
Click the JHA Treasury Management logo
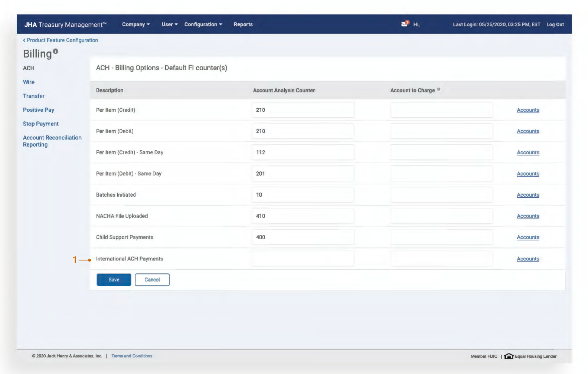coord(65,24)
